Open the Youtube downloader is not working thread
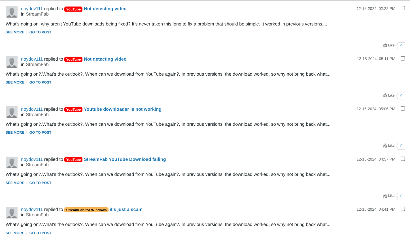Viewport: 410px width, 237px height. click(122, 109)
